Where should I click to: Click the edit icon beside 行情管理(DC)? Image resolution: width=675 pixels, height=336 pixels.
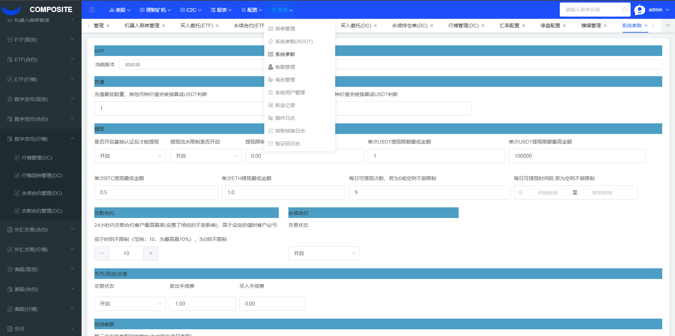click(x=17, y=157)
